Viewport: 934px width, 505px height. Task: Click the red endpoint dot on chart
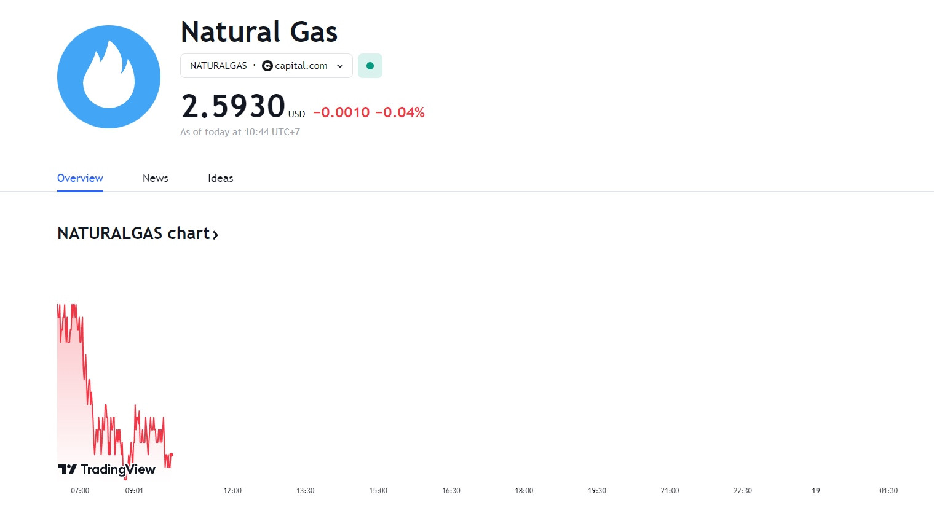(x=171, y=455)
